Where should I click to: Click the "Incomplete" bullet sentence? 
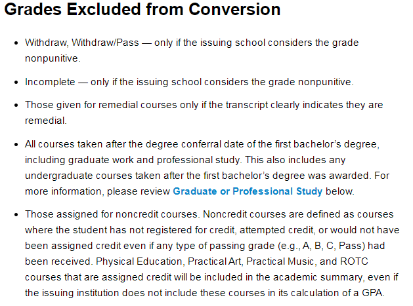(189, 82)
